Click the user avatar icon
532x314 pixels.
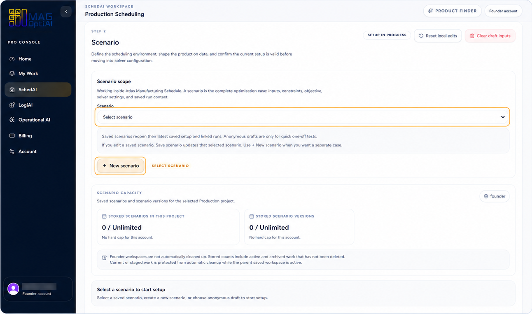coord(13,289)
